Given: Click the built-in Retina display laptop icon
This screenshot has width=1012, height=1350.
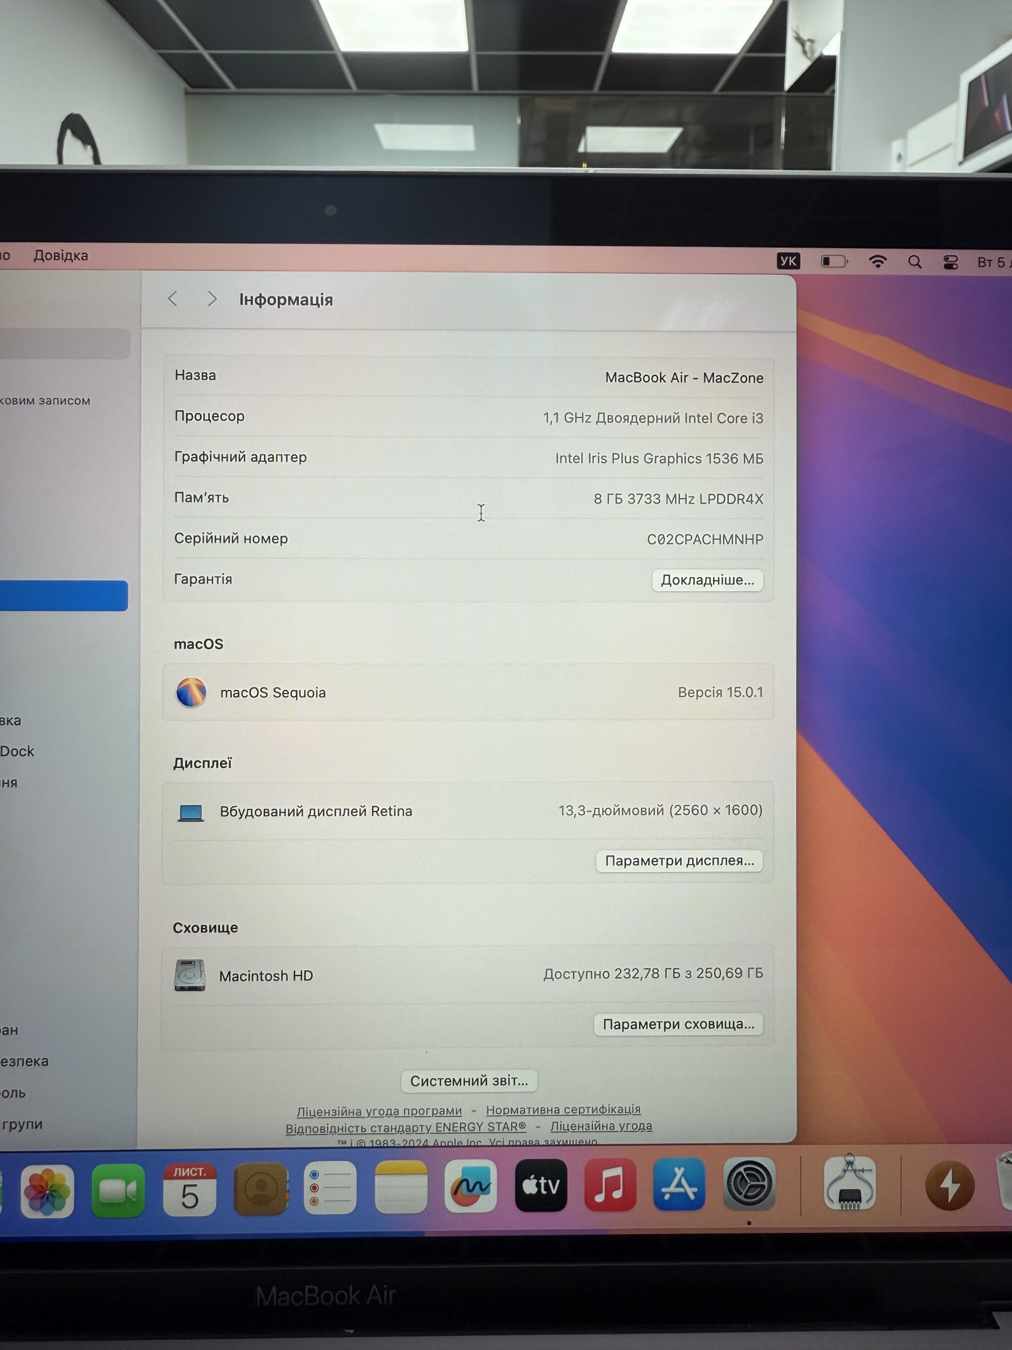Looking at the screenshot, I should [190, 813].
